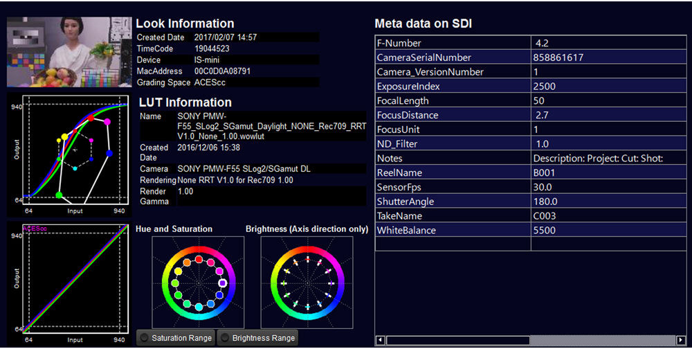Click the FocusDistance value 2.7

pos(542,116)
